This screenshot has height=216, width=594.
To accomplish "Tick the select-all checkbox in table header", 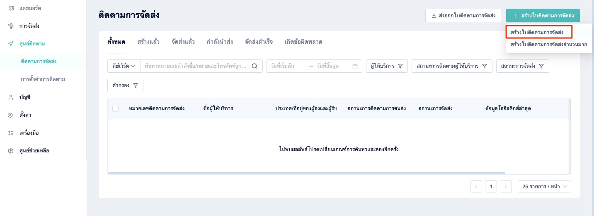I will click(x=116, y=109).
